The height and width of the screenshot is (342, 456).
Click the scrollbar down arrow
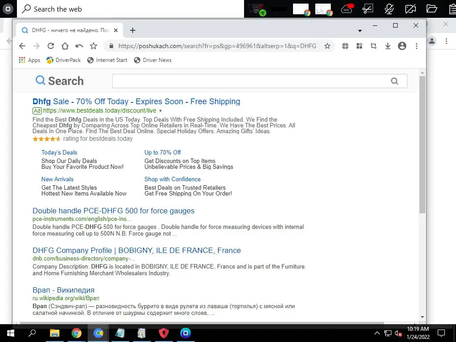pyautogui.click(x=422, y=317)
